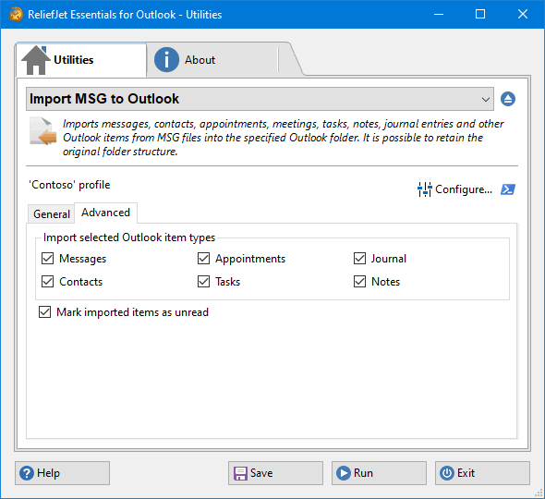Minimize the ReliefJet window
This screenshot has height=499, width=545.
[439, 14]
